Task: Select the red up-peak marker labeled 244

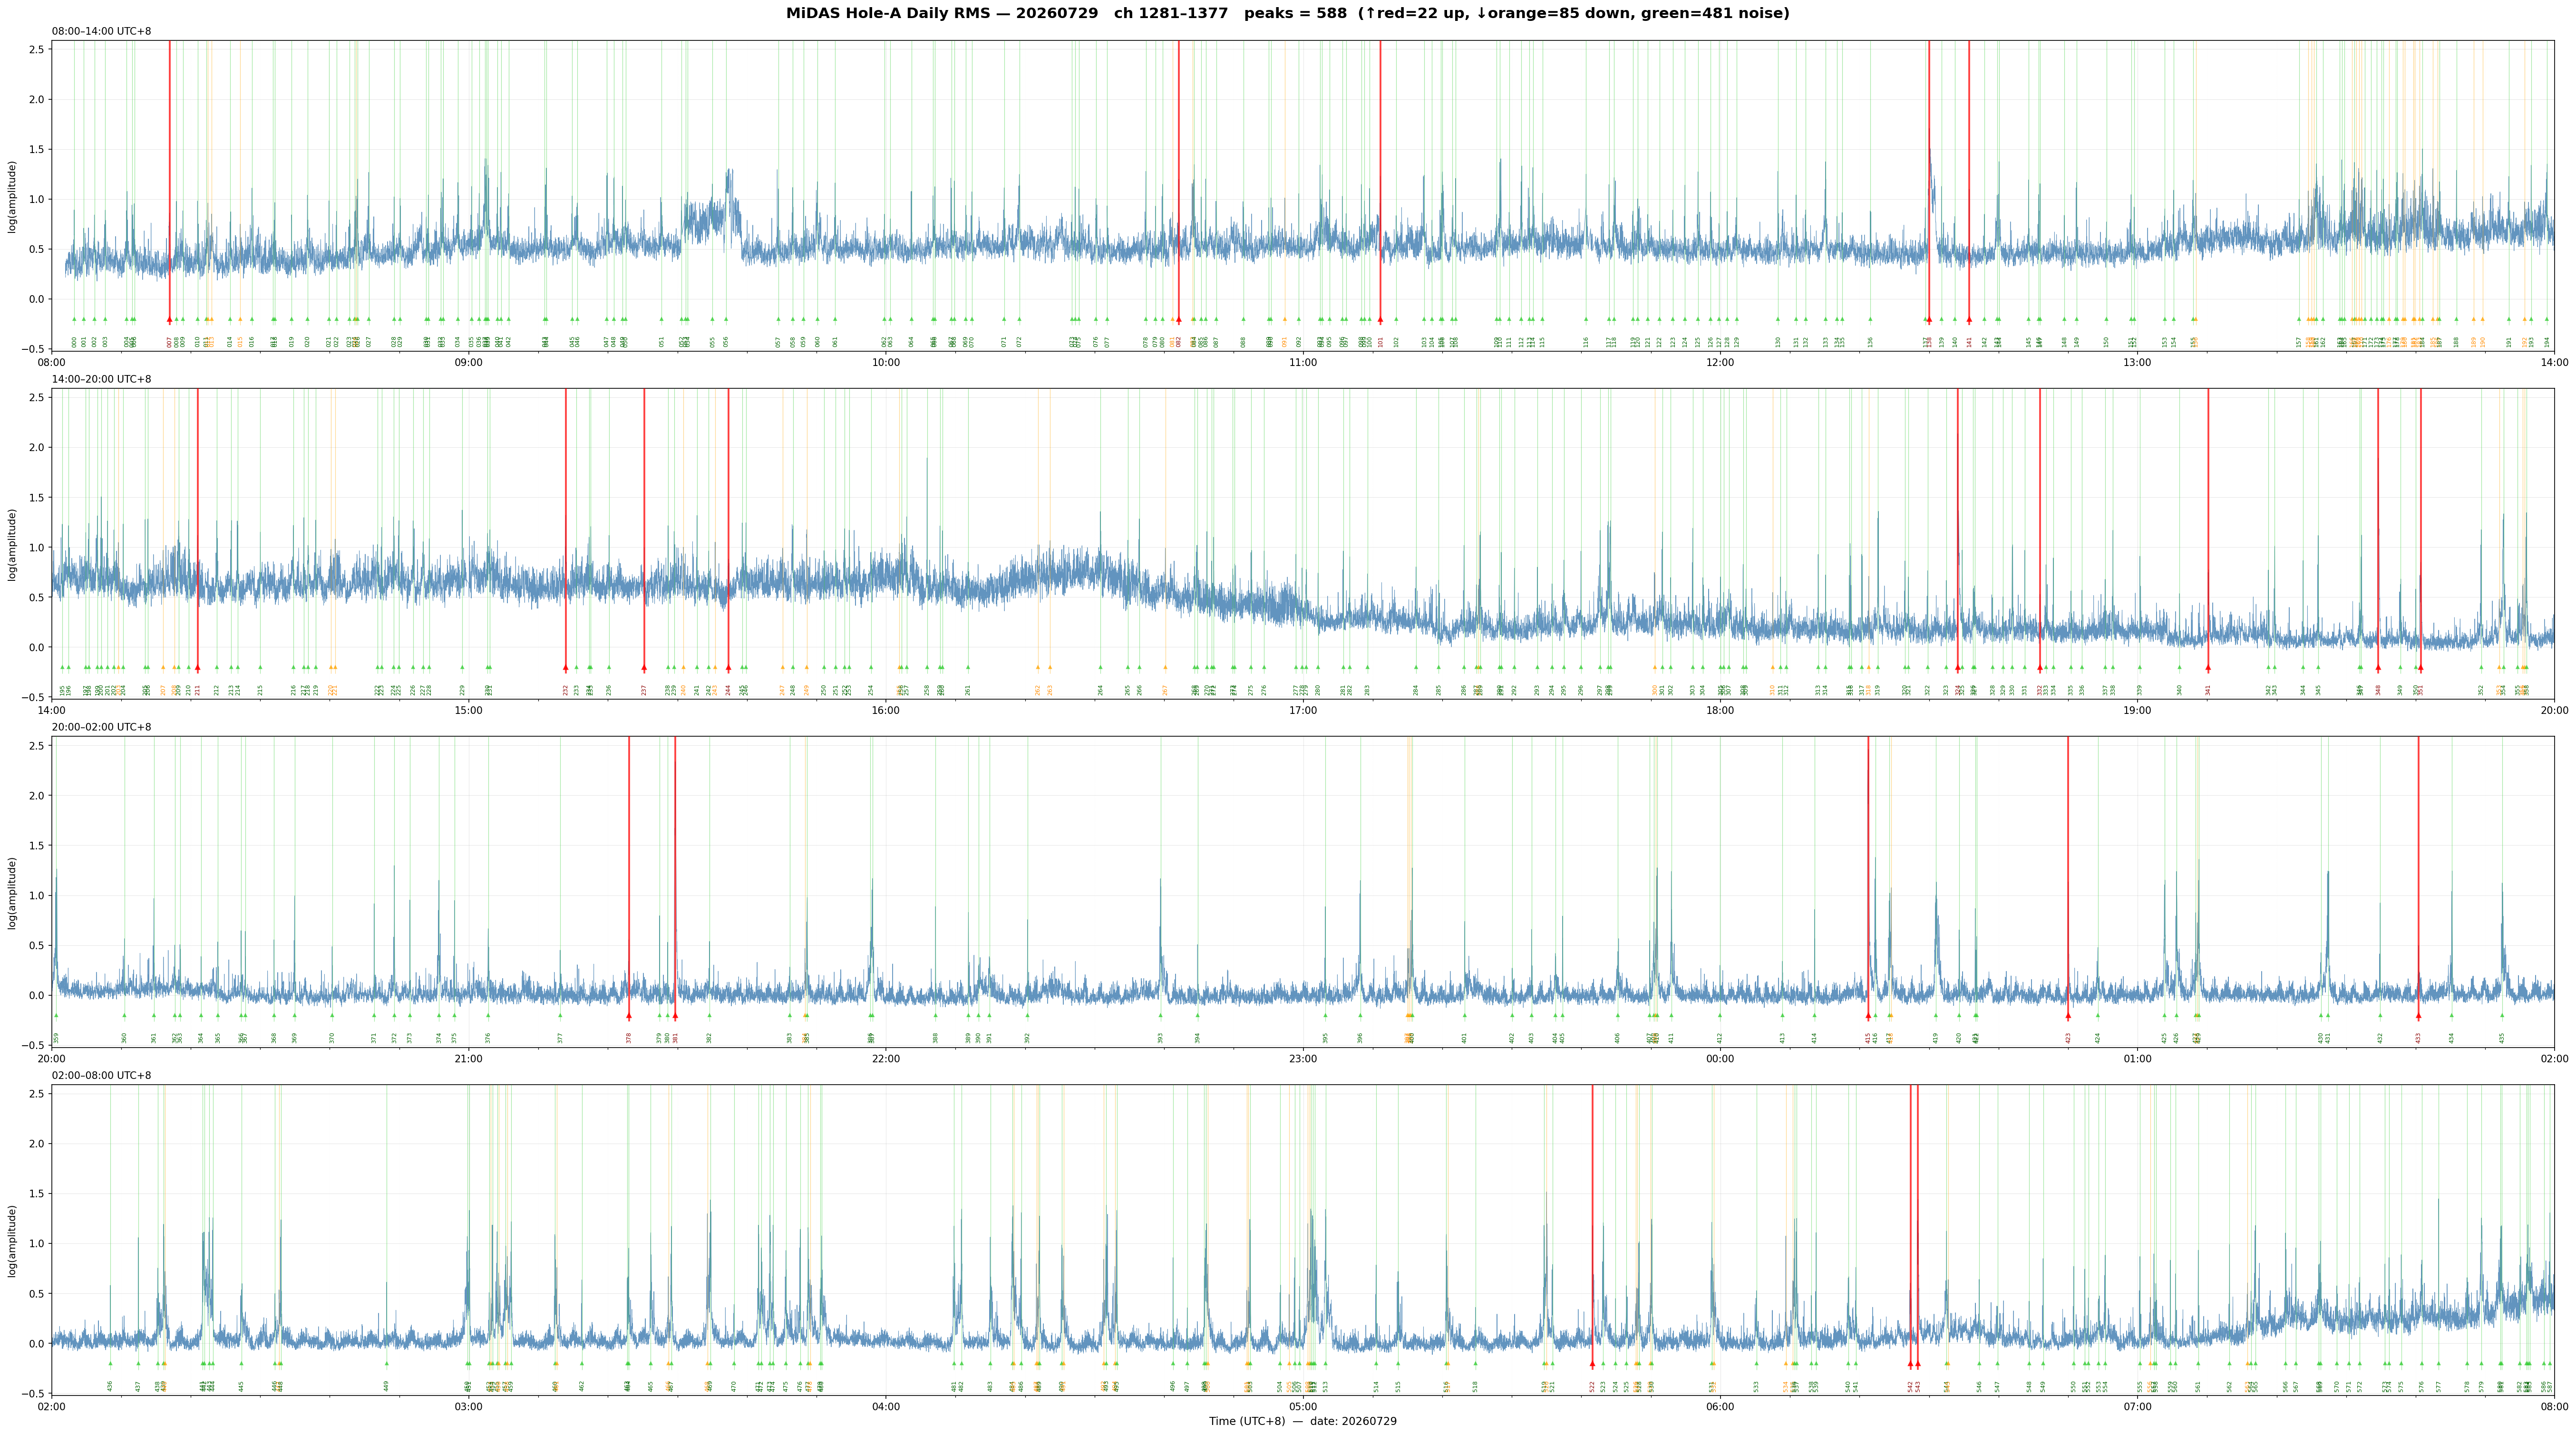Action: (728, 667)
